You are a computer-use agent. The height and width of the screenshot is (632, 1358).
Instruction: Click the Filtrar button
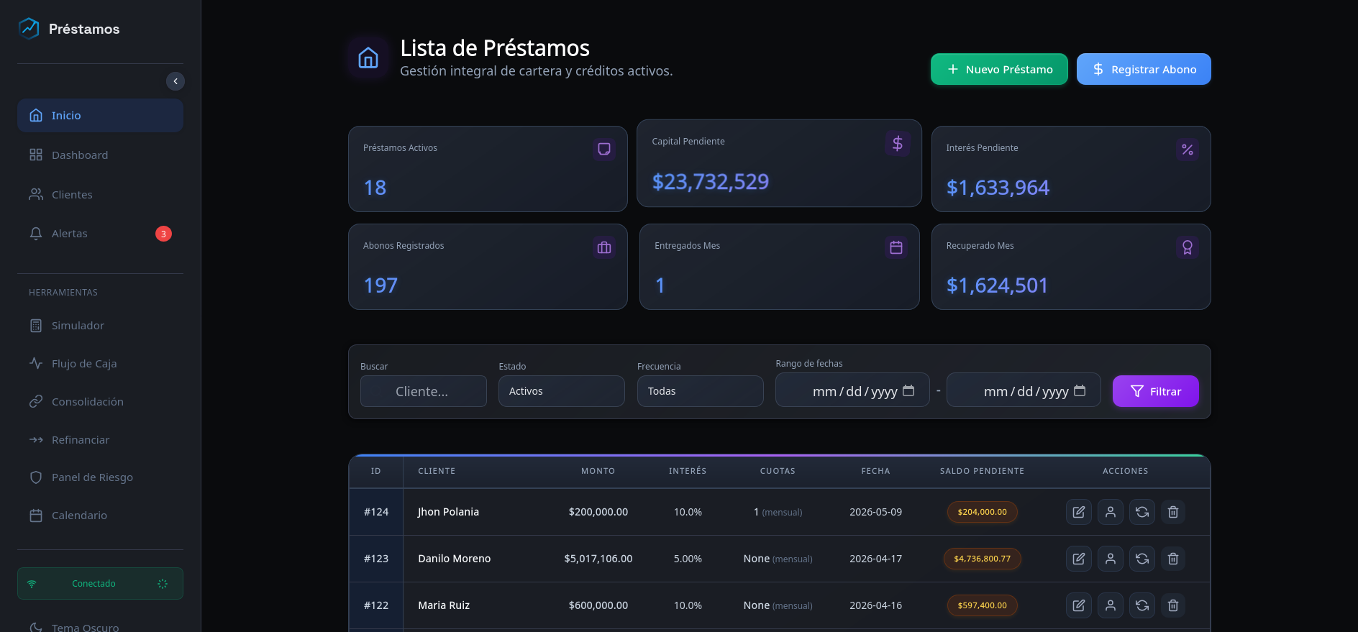[1156, 391]
